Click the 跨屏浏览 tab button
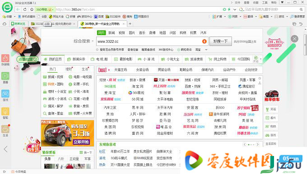The image size is (307, 174). 19,24
